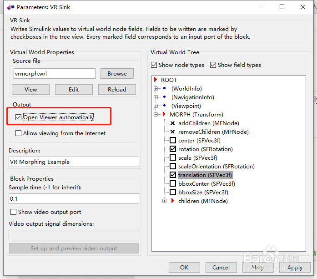Select the addChildren (MFNode) label
Screen dimensions: 317x279
click(x=209, y=123)
